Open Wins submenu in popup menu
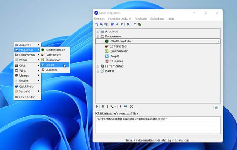Screen dimensions: 237x150 27,70
